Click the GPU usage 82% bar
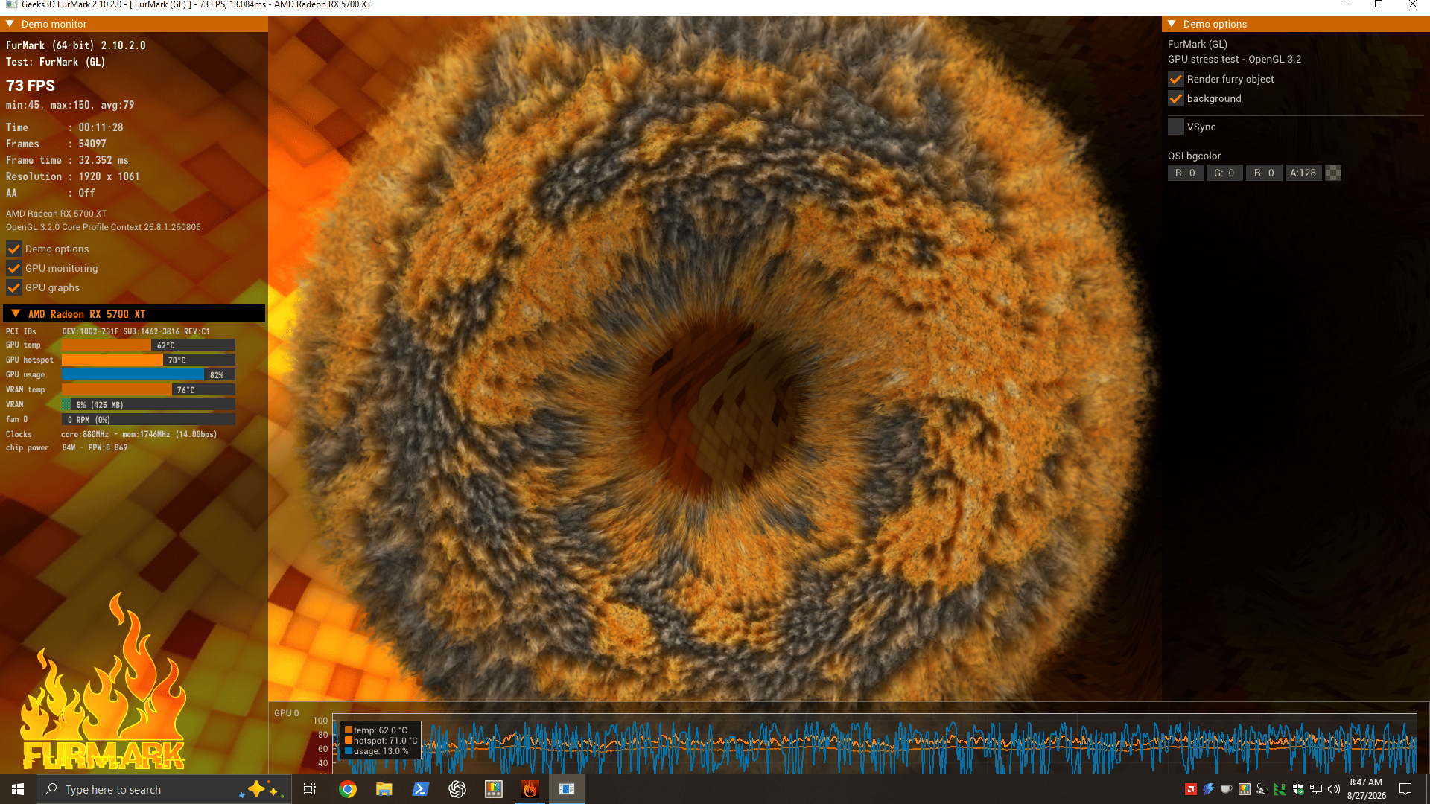Image resolution: width=1430 pixels, height=804 pixels. coord(148,375)
